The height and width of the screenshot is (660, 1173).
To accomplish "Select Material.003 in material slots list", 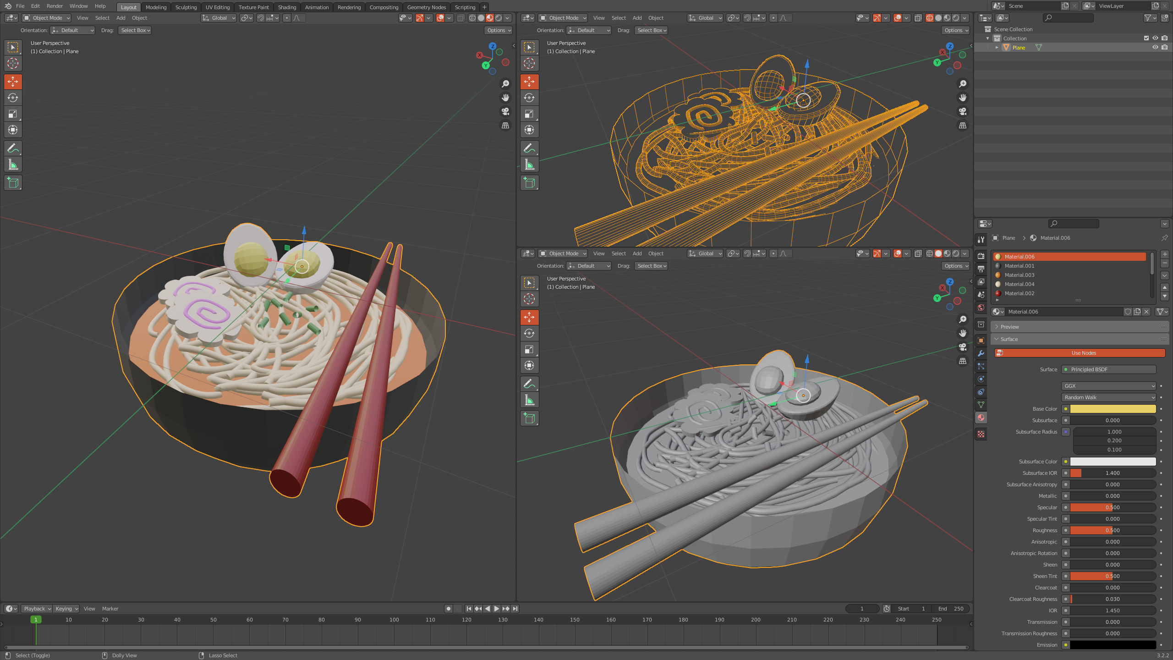I will (1020, 275).
